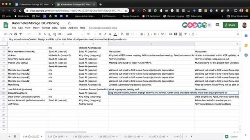The image size is (250, 140).
Task: Open vertical align dropdown
Action: 149,34
